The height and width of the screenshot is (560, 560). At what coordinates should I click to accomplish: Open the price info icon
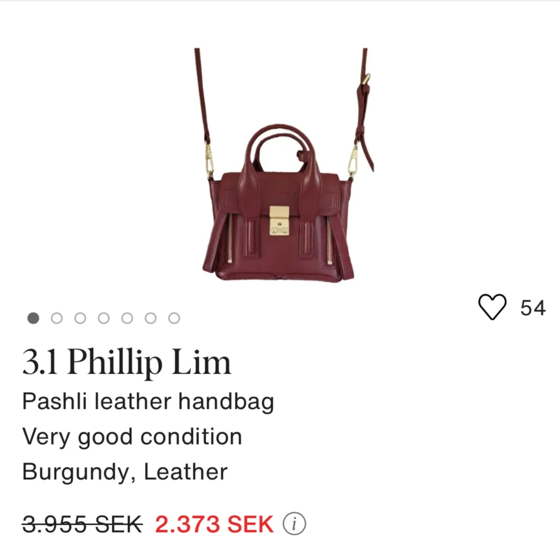point(294,524)
